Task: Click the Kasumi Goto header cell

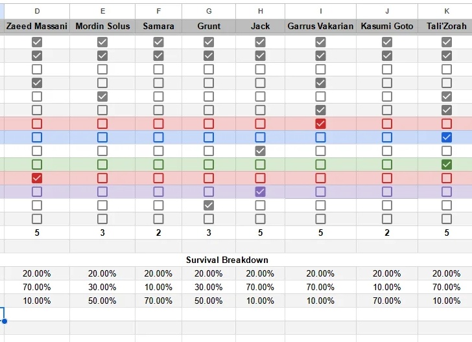Action: pyautogui.click(x=387, y=26)
